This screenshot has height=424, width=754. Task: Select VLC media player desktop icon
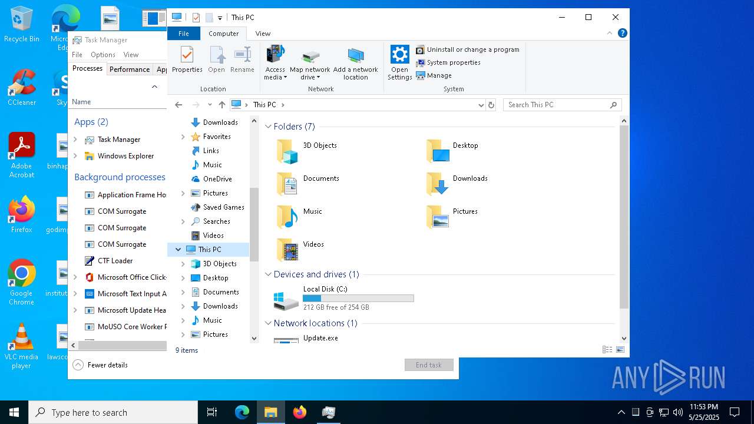point(22,346)
